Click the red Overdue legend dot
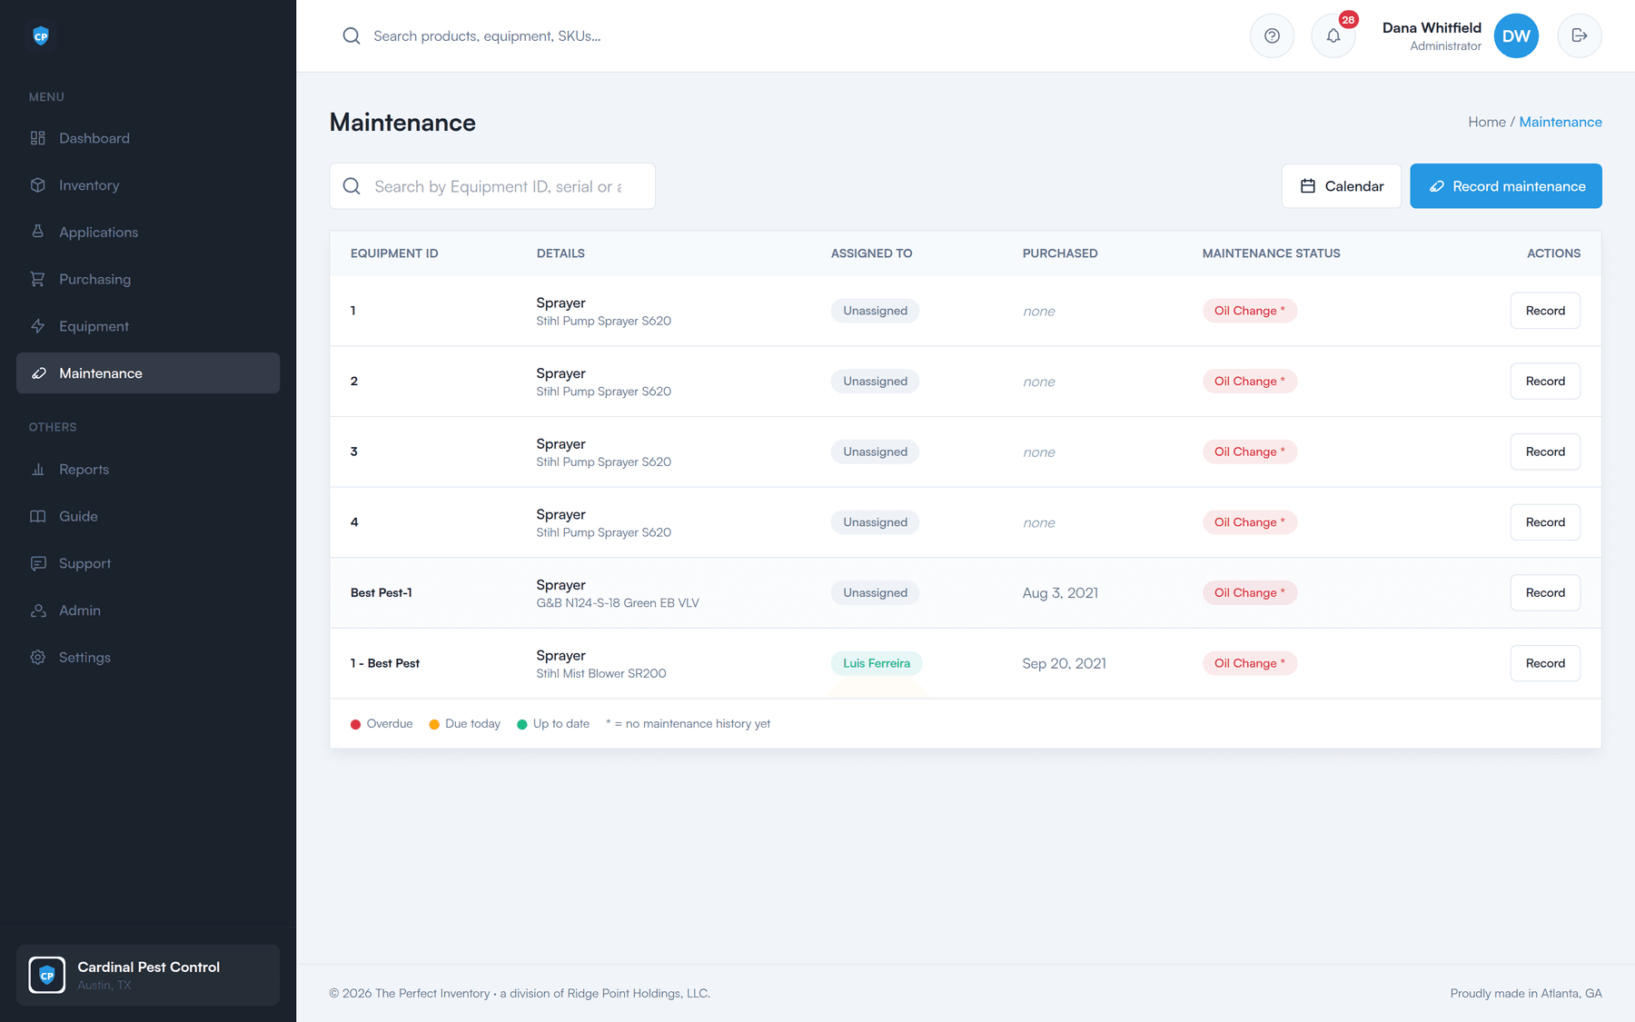The height and width of the screenshot is (1022, 1635). [x=356, y=724]
